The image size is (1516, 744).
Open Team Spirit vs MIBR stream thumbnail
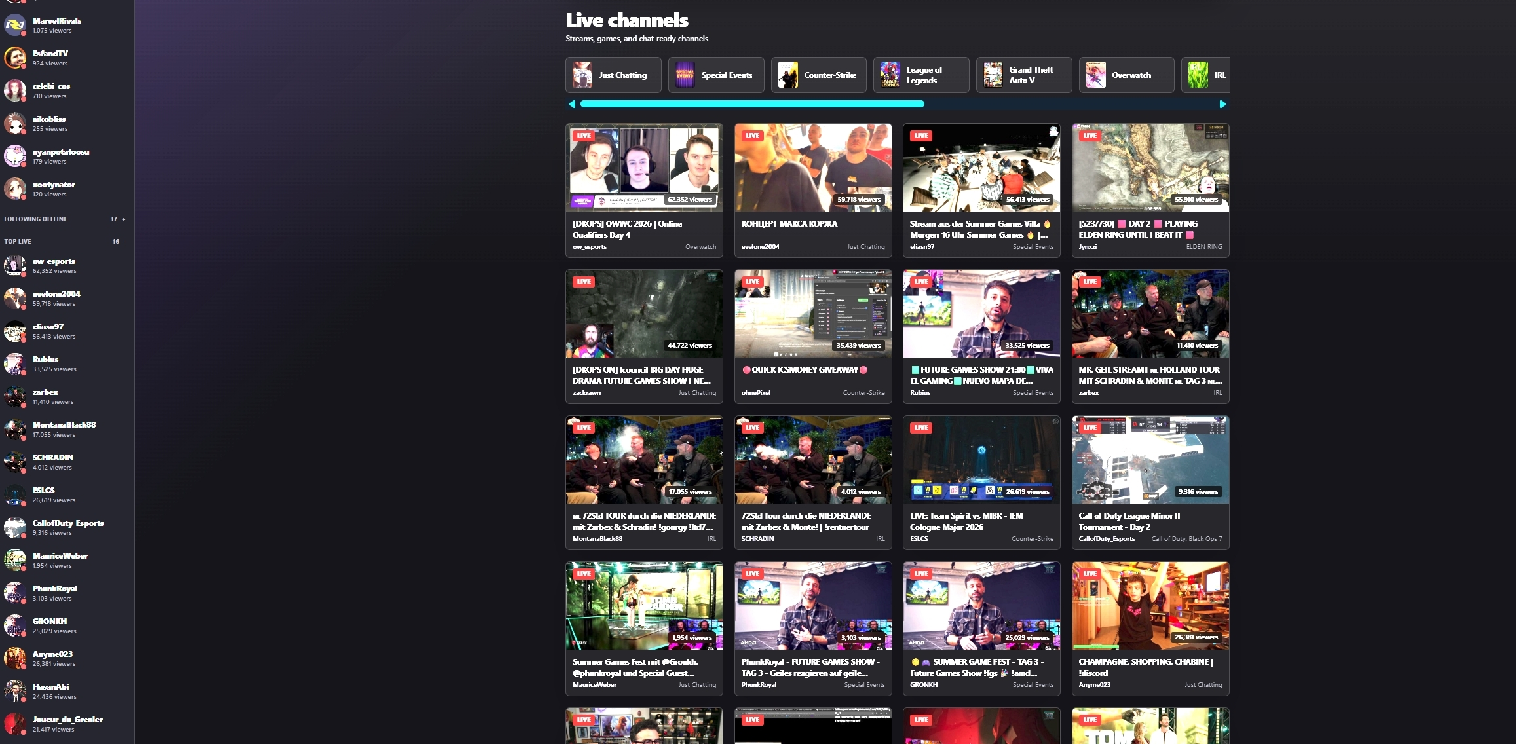[981, 460]
